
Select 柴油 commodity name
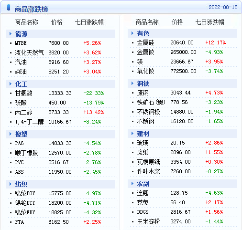(x=21, y=72)
